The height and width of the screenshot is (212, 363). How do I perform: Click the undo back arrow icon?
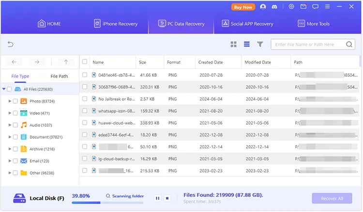click(x=10, y=44)
